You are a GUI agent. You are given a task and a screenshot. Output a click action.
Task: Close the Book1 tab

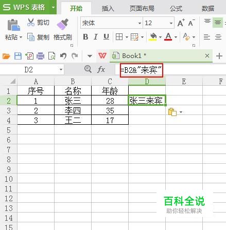207,56
